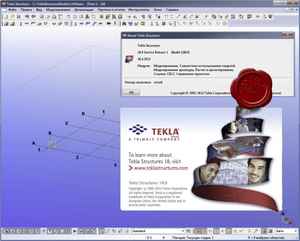The image size is (300, 241).
Task: Click the circle construction icon
Action: 225,23
